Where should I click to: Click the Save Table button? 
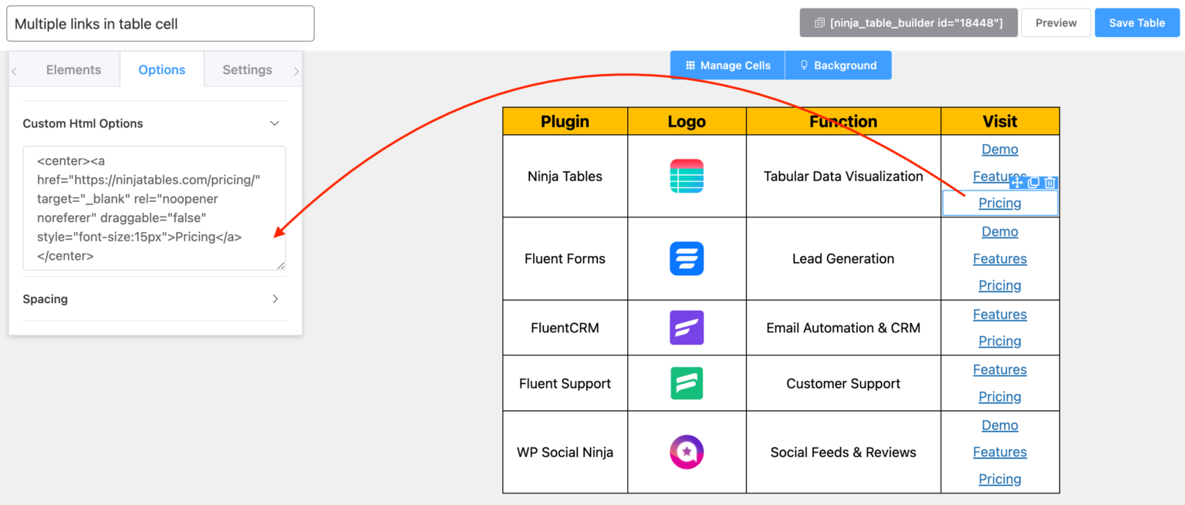(x=1136, y=23)
